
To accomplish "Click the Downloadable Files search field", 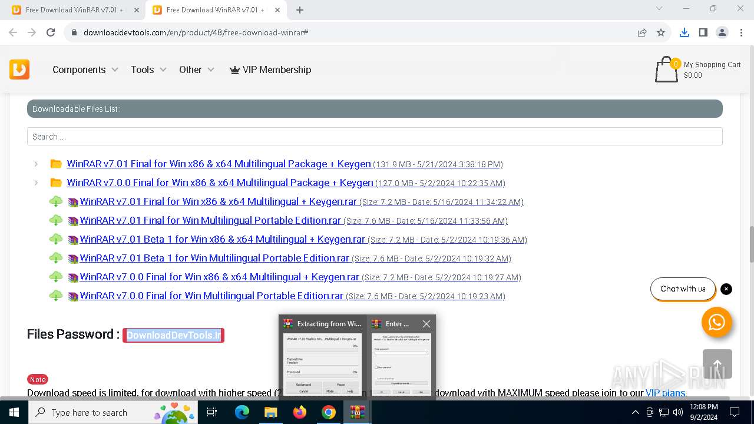I will click(x=375, y=137).
